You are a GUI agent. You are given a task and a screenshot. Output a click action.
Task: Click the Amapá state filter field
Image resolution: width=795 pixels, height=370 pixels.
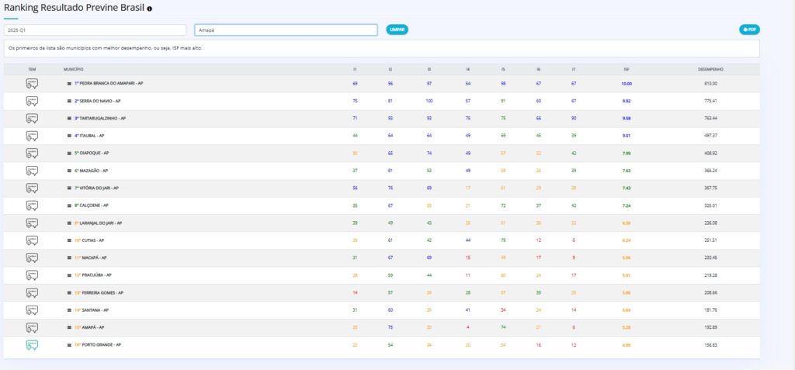(x=285, y=29)
